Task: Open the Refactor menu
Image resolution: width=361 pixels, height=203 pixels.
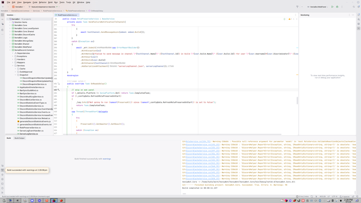Action: [x=43, y=2]
